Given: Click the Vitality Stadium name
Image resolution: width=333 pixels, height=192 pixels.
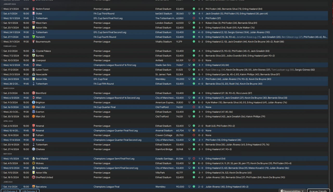Looking at the screenshot, I should pyautogui.click(x=163, y=42).
